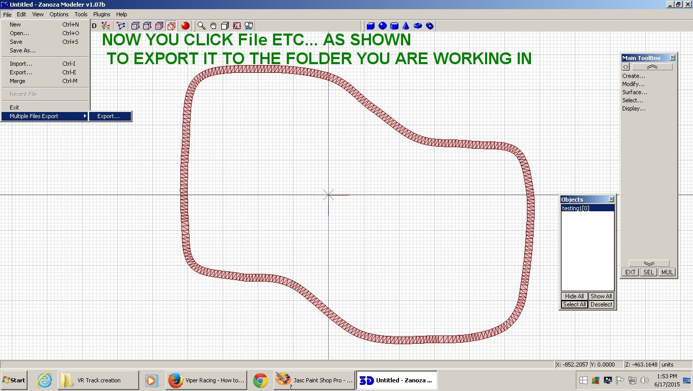Click the highlighted fourth cube view icon
693x391 pixels.
pyautogui.click(x=172, y=25)
